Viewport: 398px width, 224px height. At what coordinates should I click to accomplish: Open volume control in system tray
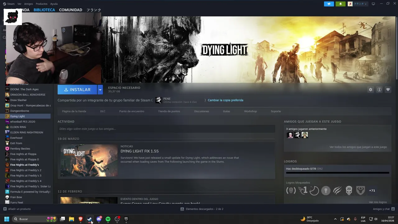pos(376,219)
